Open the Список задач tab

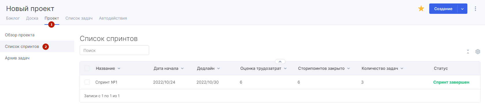pos(79,18)
